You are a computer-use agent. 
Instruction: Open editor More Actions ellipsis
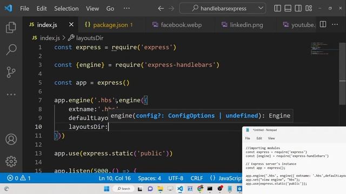pyautogui.click(x=335, y=24)
